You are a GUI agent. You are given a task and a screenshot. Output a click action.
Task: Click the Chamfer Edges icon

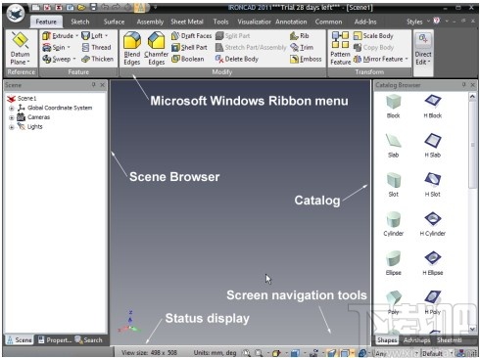pyautogui.click(x=156, y=40)
